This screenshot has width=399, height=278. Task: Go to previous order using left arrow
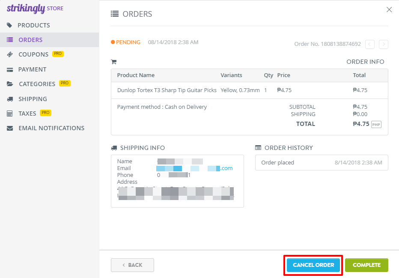[370, 44]
